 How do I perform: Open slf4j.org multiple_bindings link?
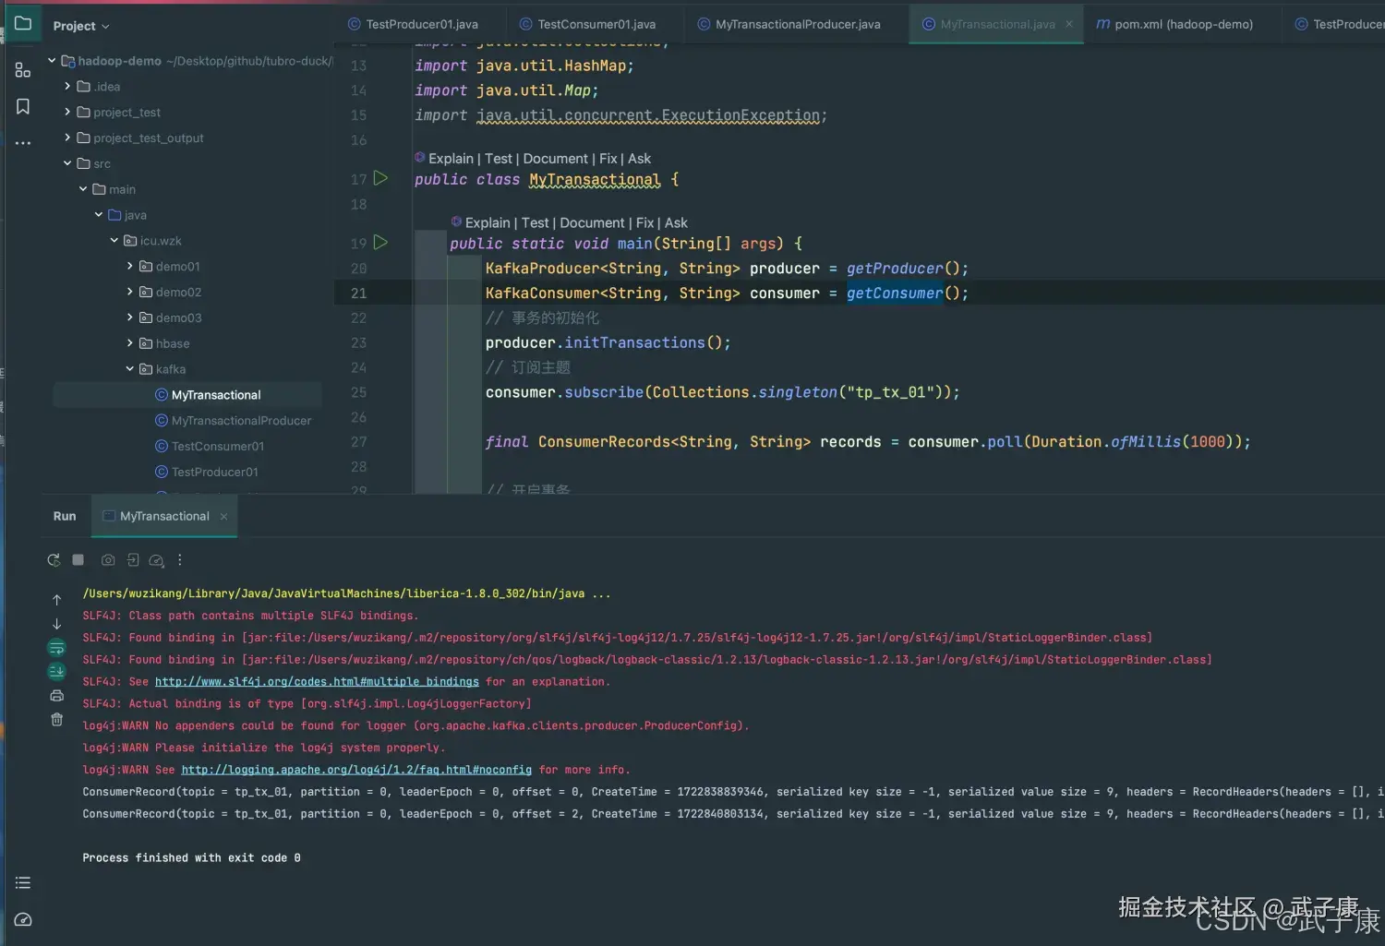pos(317,681)
